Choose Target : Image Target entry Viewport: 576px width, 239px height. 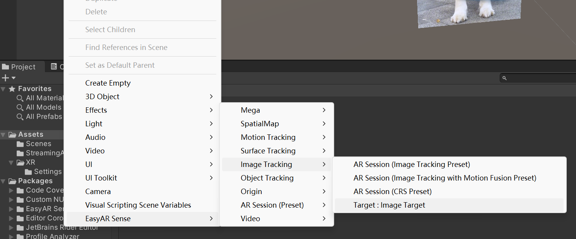[449, 205]
